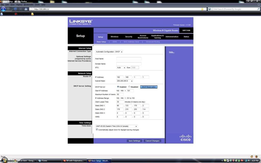Click the Start IP Address 101 field
The image size is (261, 163).
[130, 91]
